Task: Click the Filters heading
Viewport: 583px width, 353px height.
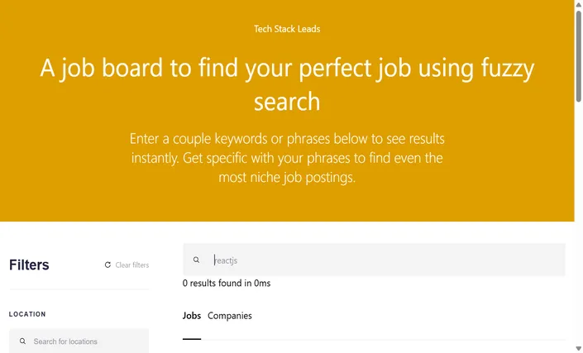Action: click(29, 265)
